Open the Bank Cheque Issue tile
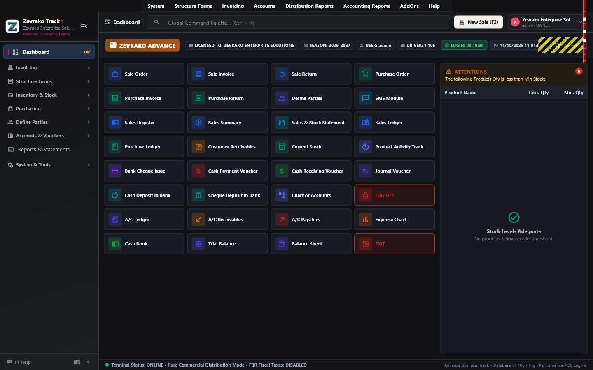 click(x=144, y=171)
